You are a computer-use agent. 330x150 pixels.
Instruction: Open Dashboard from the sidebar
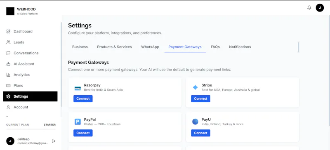pyautogui.click(x=30, y=31)
